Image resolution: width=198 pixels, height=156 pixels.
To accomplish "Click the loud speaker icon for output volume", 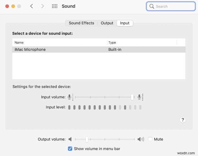I will 141,139.
